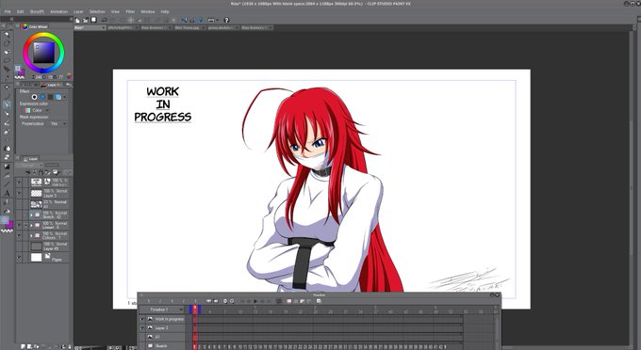Select the Paper layer row

[42, 258]
